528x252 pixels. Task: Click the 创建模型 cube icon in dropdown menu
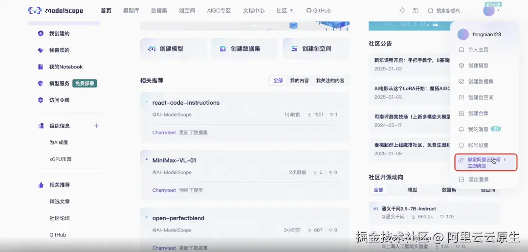462,66
